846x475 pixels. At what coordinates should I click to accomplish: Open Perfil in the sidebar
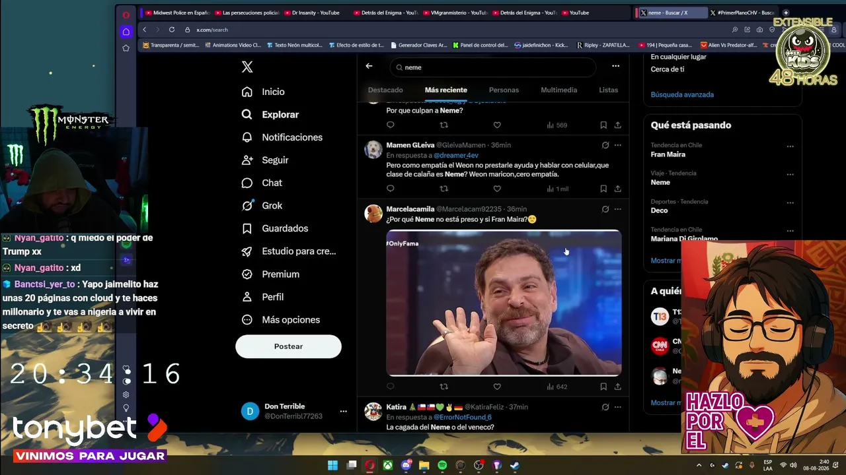[262, 297]
